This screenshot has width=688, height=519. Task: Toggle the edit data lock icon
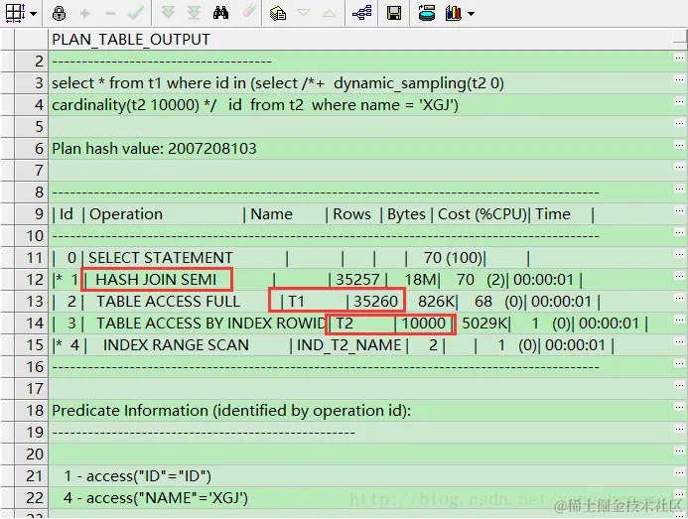tap(59, 14)
